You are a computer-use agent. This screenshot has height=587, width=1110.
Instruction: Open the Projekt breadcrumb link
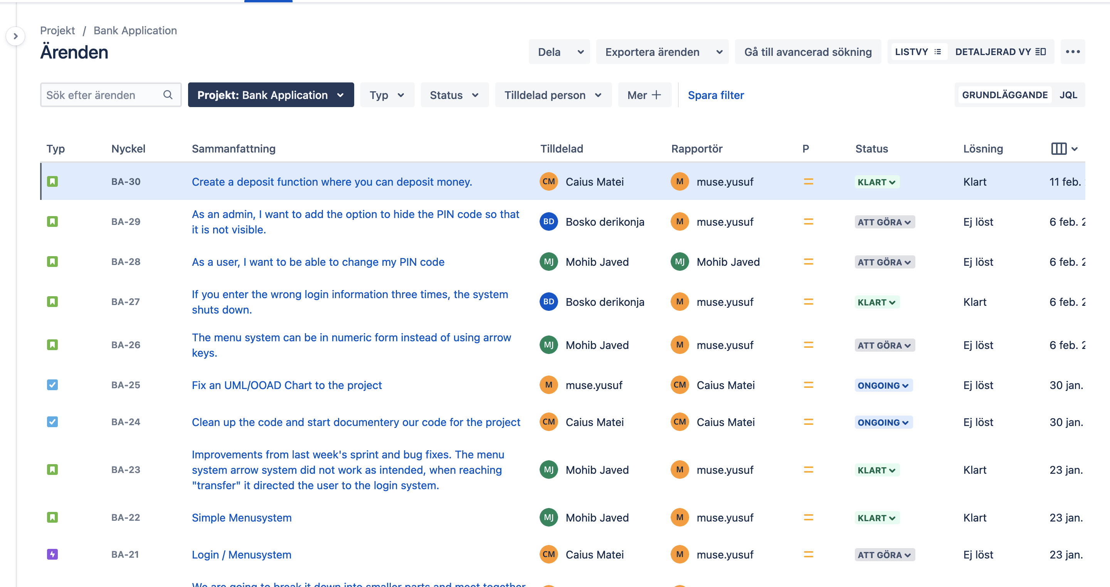[x=57, y=30]
